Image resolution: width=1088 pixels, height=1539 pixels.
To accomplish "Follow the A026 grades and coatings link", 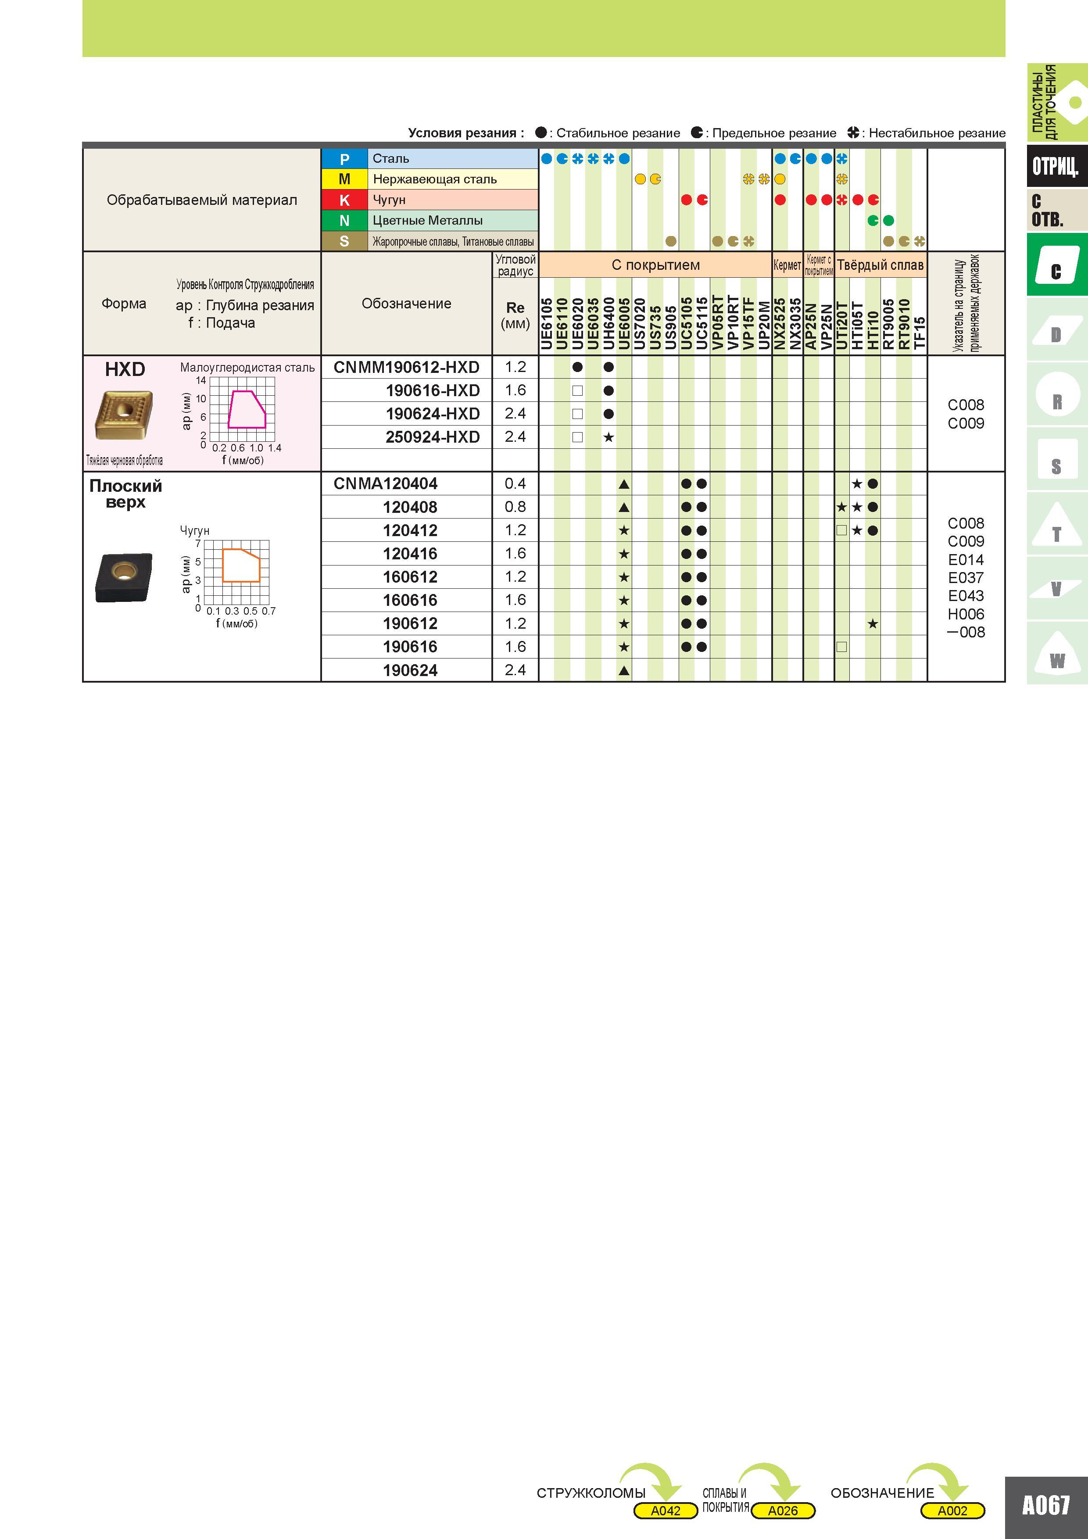I will 783,1510.
